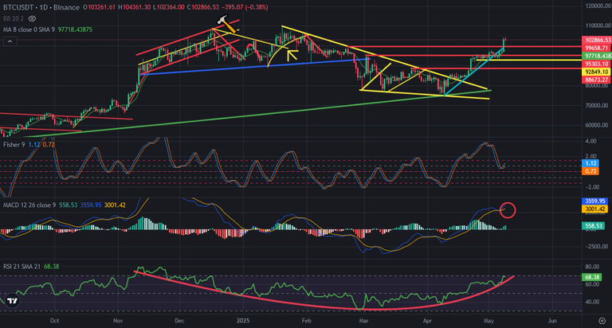Screen dimensions: 612x328
Task: Select the 88673.27 red price label
Action: [597, 80]
